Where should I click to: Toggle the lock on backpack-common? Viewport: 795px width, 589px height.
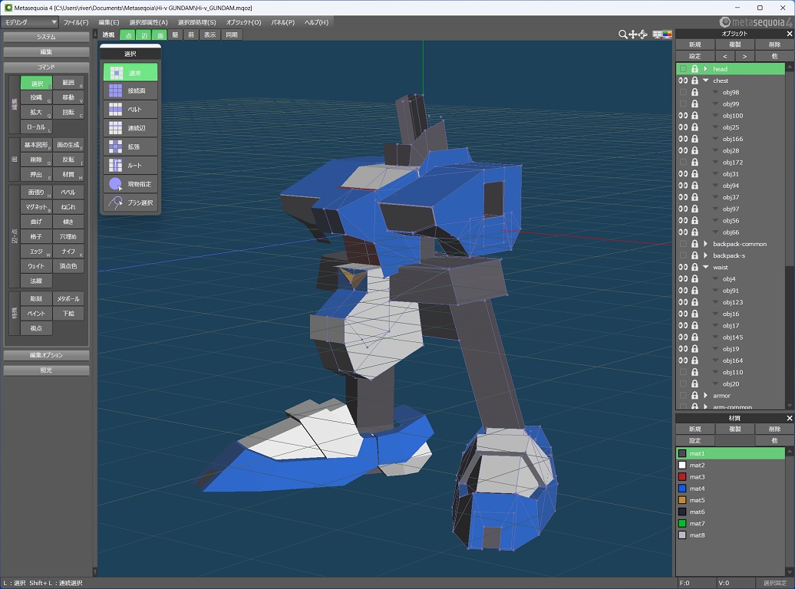click(x=694, y=244)
